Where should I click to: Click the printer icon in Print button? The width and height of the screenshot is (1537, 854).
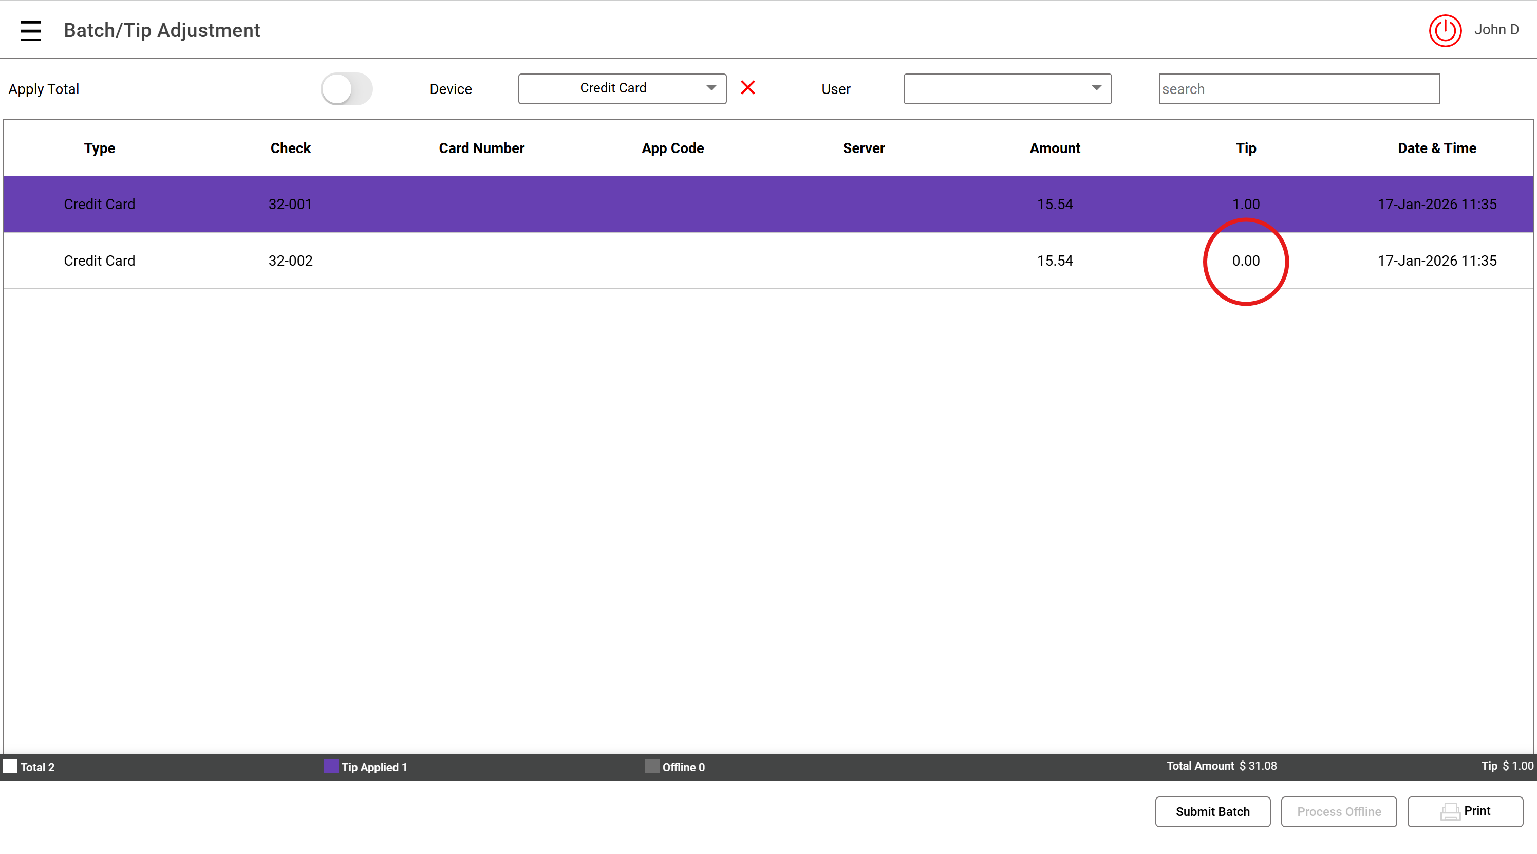click(1450, 812)
